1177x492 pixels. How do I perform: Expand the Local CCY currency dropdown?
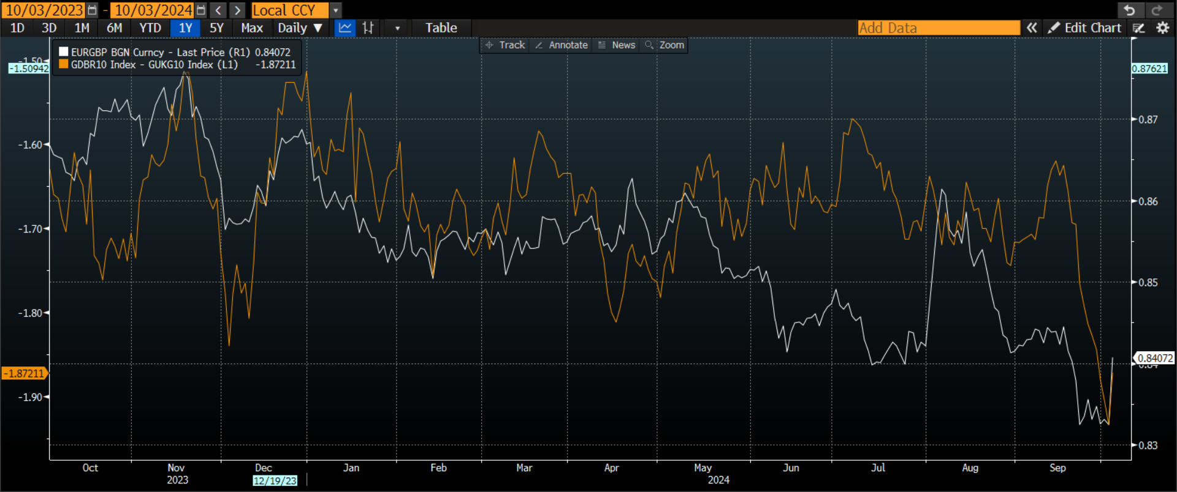335,10
